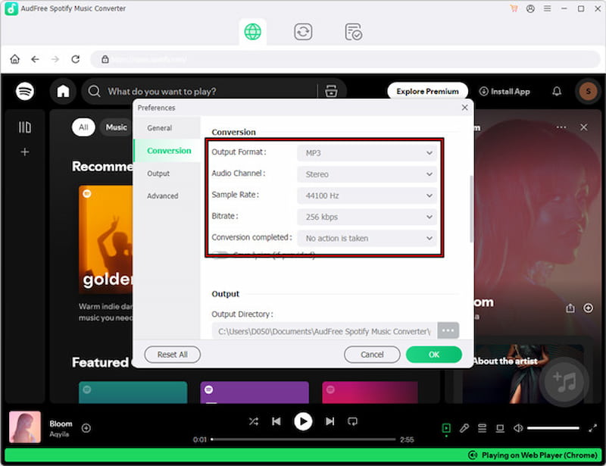Image resolution: width=606 pixels, height=466 pixels.
Task: Open the Bloom album cover thumbnail
Action: pos(25,427)
